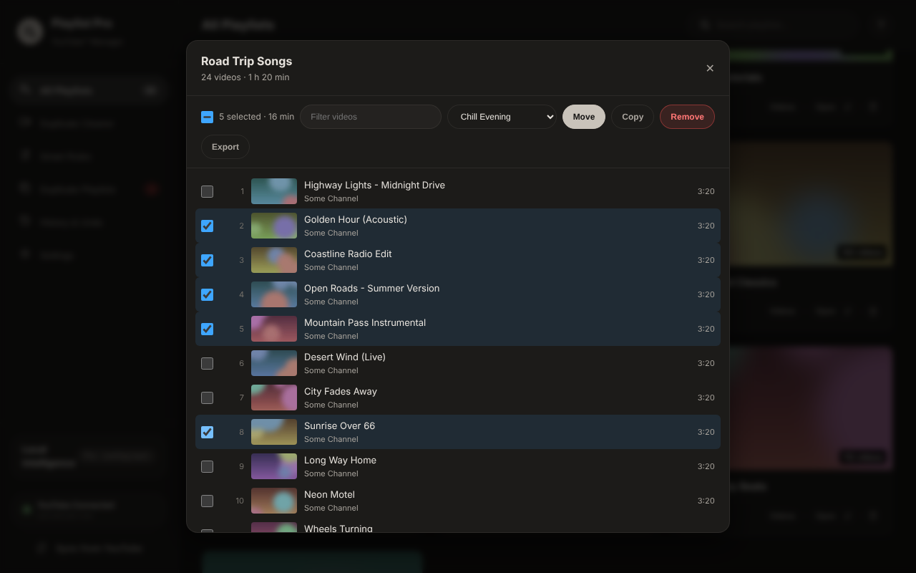Click the 'Sunrise Over 66' title

coord(339,425)
